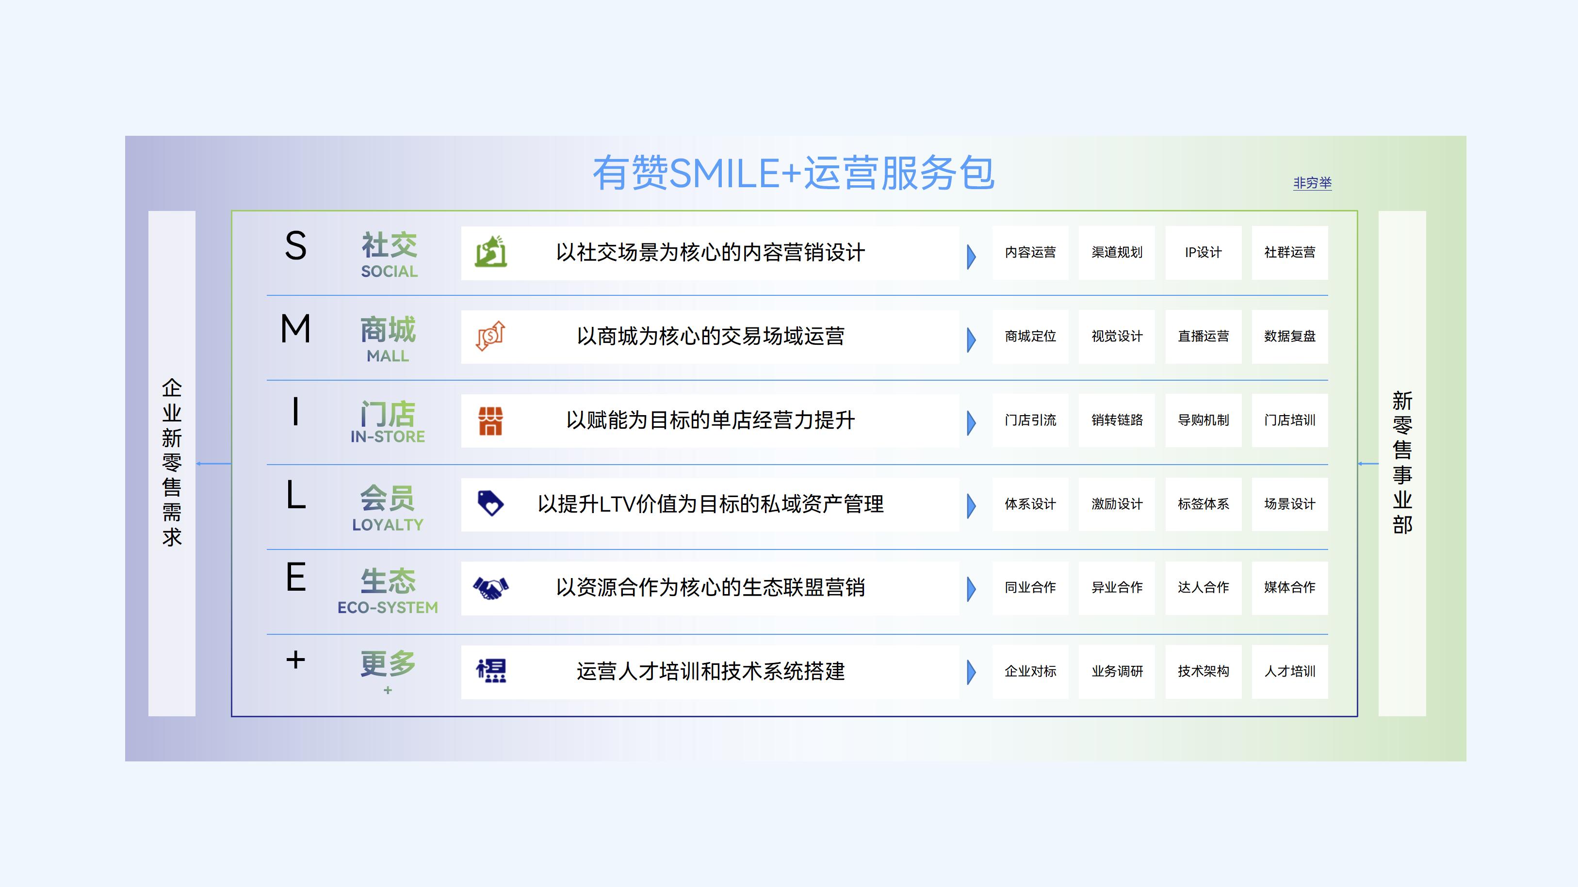Click the 运营人才培训和技术系统搭建 text
Image resolution: width=1578 pixels, height=887 pixels.
(710, 671)
